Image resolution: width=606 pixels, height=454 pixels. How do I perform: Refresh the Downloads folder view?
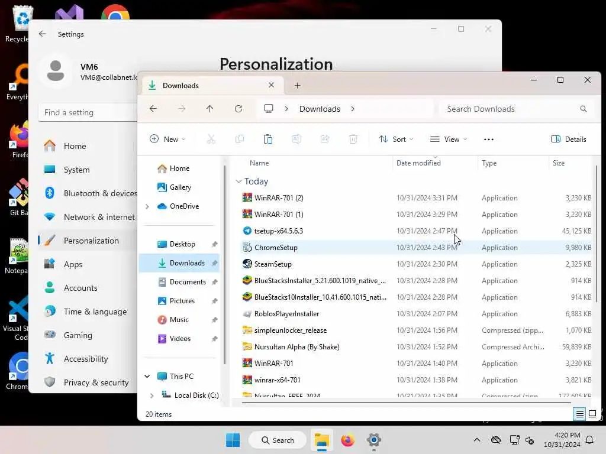click(x=238, y=109)
